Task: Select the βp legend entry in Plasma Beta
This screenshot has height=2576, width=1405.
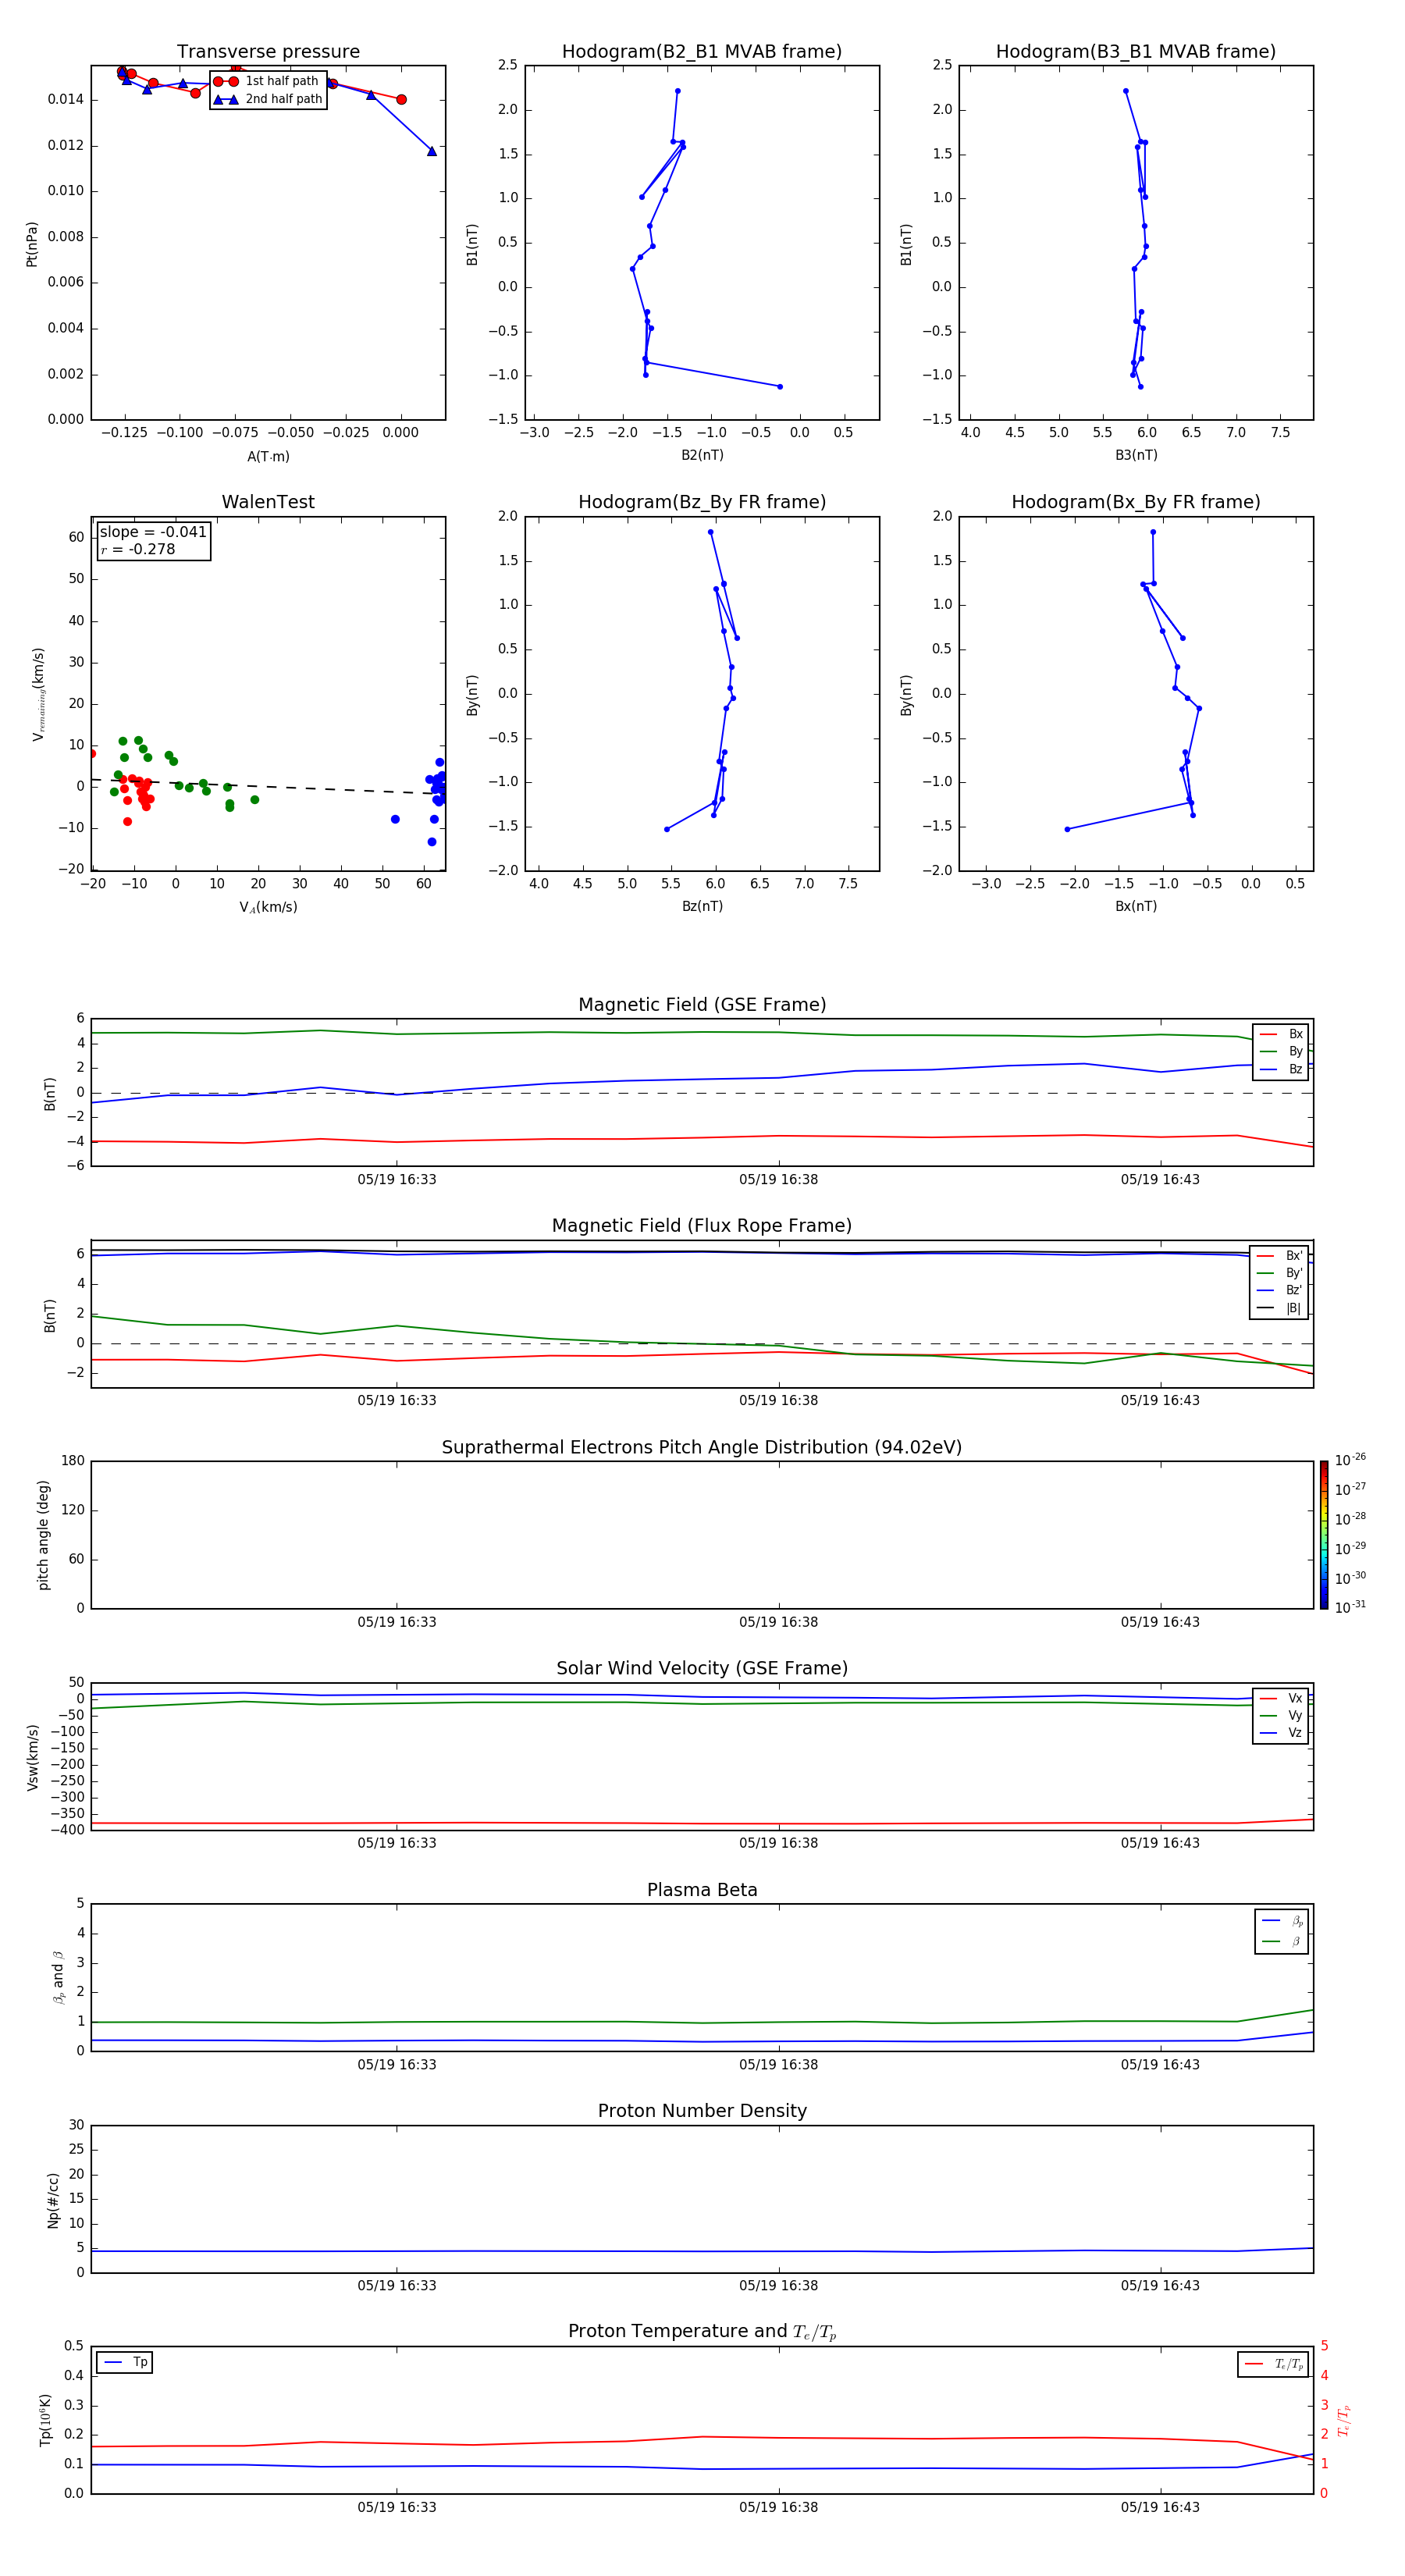Action: click(1282, 1921)
